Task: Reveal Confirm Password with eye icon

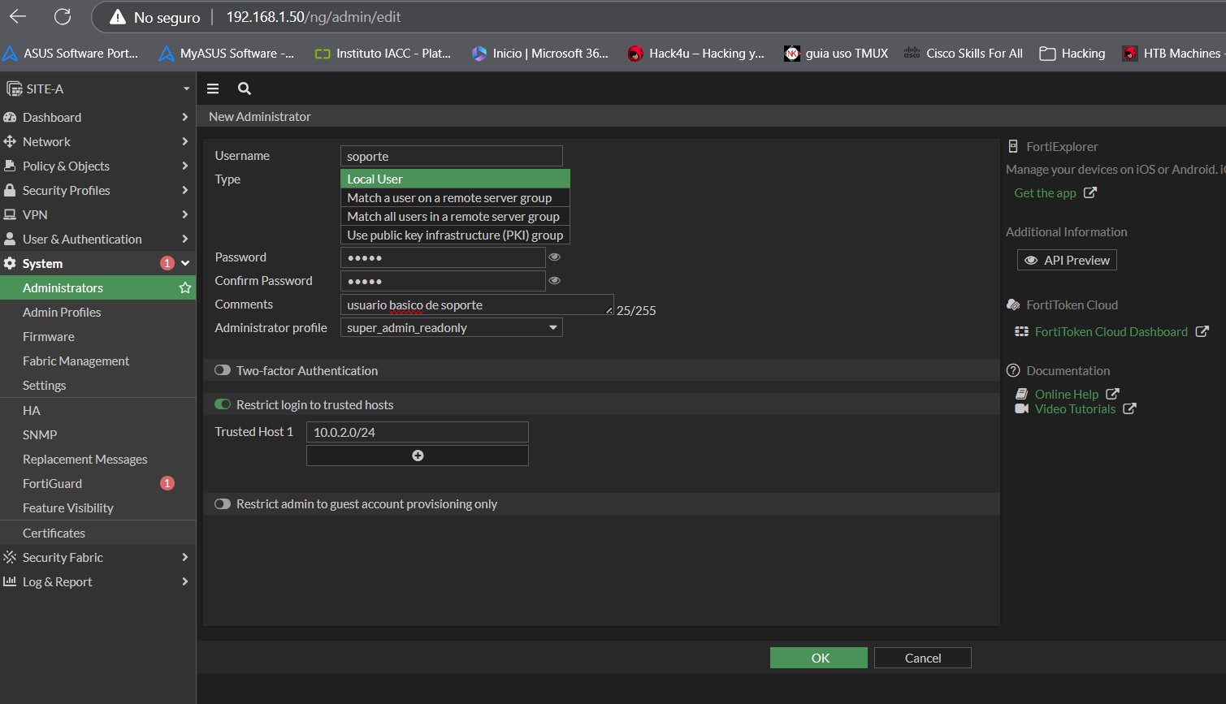Action: 555,281
